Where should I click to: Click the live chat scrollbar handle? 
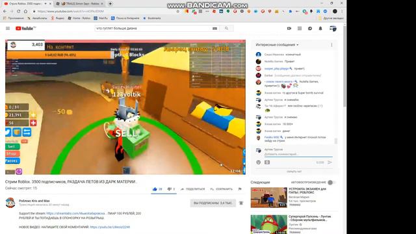coord(335,141)
